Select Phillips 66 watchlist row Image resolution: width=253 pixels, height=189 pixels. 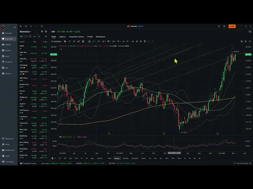coord(33,98)
